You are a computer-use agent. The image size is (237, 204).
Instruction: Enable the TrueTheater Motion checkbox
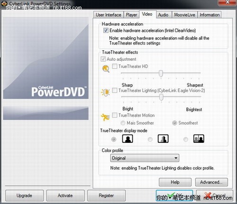click(x=115, y=115)
